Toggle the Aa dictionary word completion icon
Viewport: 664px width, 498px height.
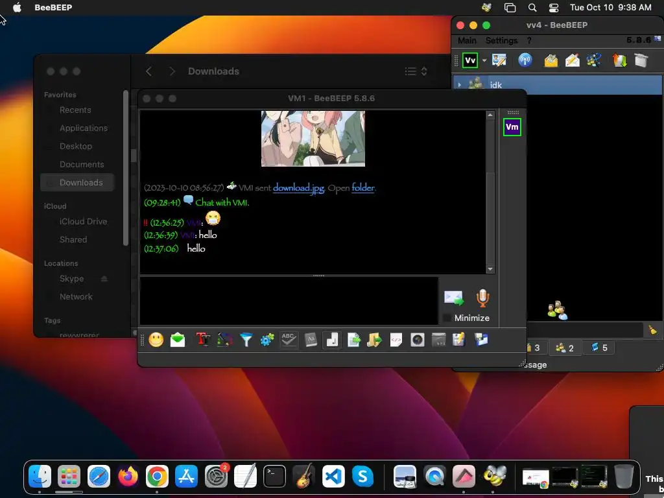coord(311,340)
